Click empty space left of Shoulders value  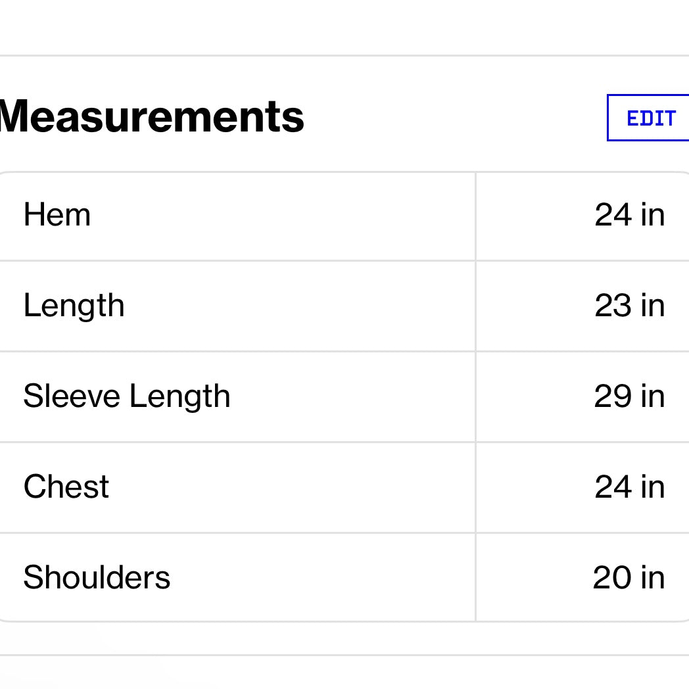[533, 578]
